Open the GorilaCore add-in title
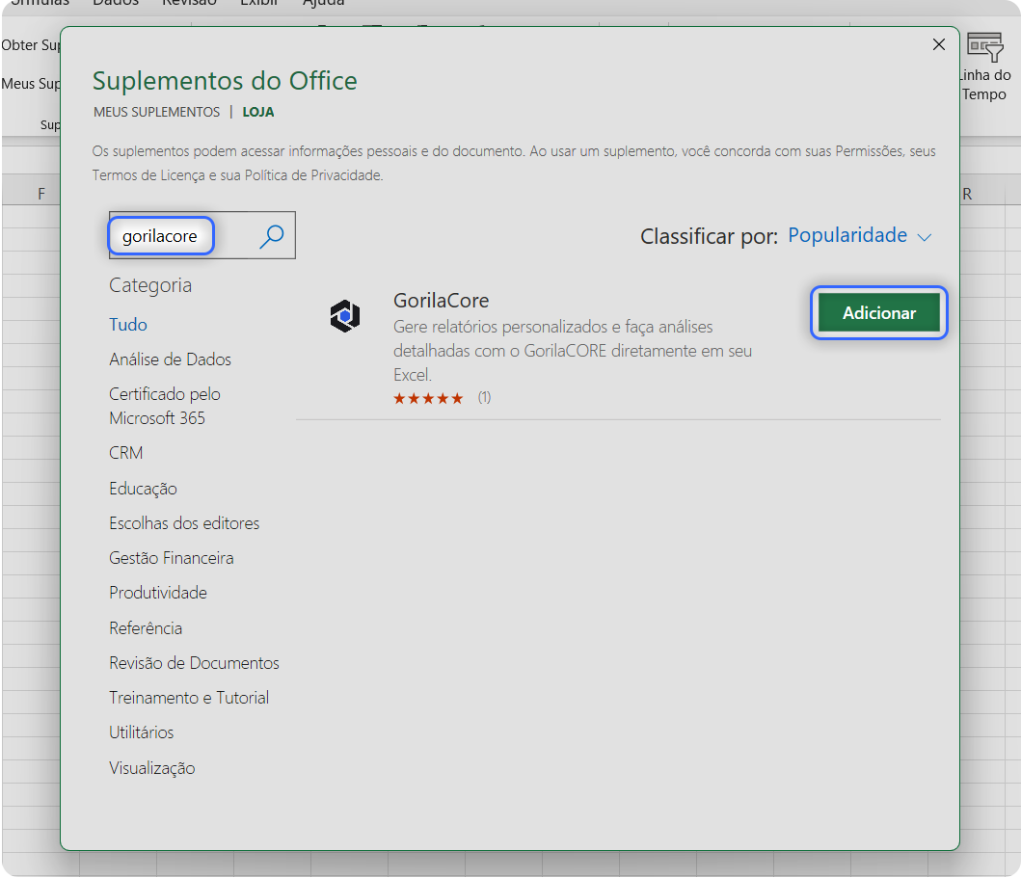 pyautogui.click(x=441, y=301)
